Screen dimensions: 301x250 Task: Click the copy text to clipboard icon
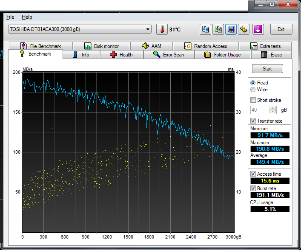click(x=206, y=29)
